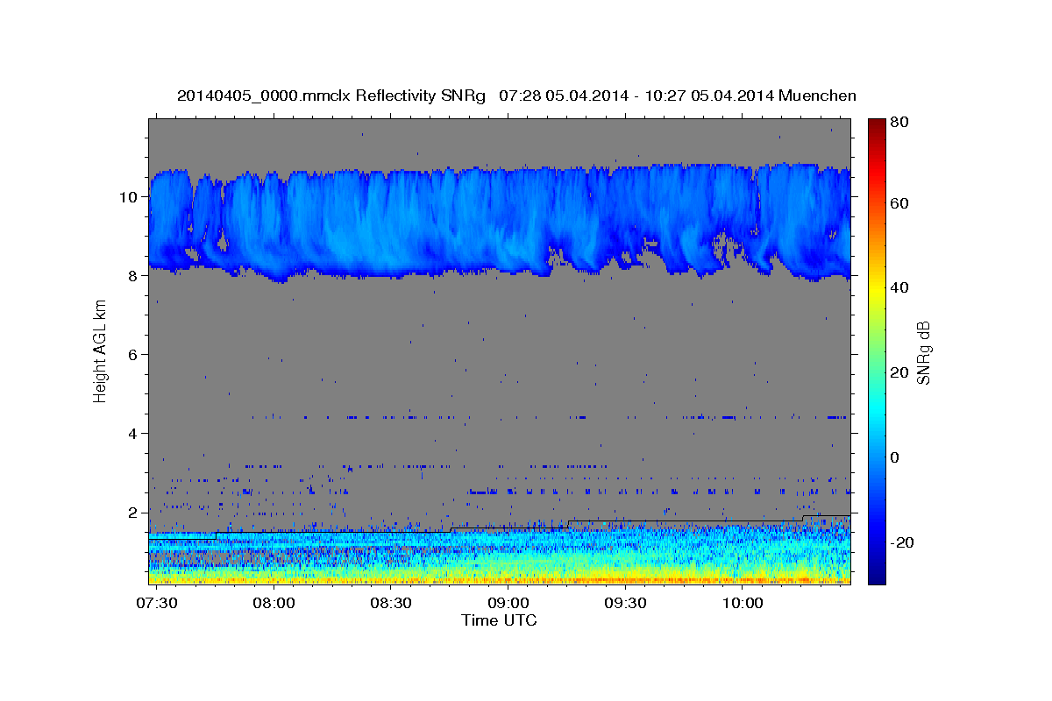The width and height of the screenshot is (1052, 701).
Task: Click the colorbar value 40
Action: pyautogui.click(x=899, y=287)
